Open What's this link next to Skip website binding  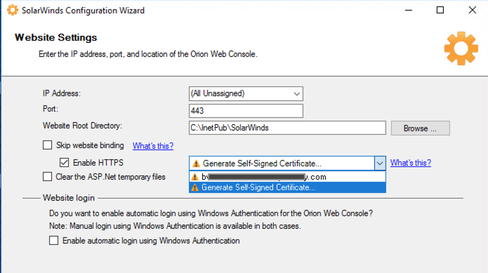click(153, 146)
